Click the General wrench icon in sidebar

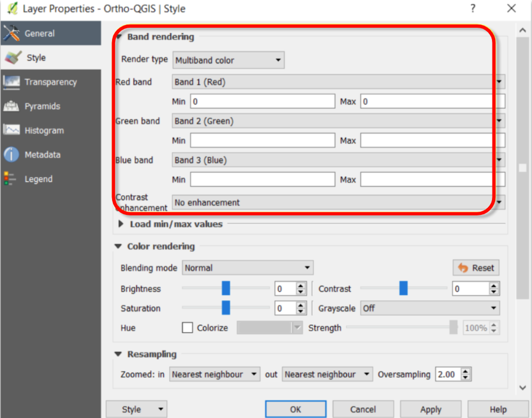pos(11,34)
